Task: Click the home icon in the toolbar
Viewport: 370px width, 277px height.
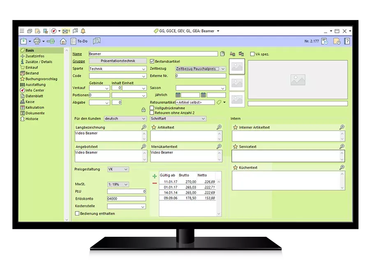Action: pos(63,41)
